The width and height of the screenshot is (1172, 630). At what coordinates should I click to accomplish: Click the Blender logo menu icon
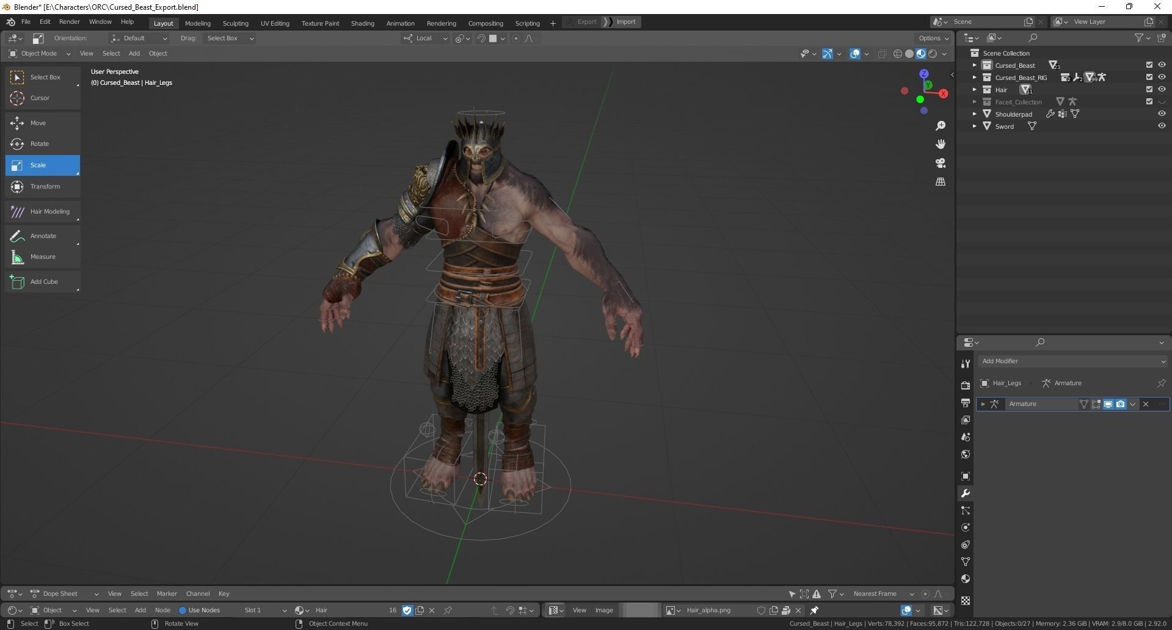(10, 22)
